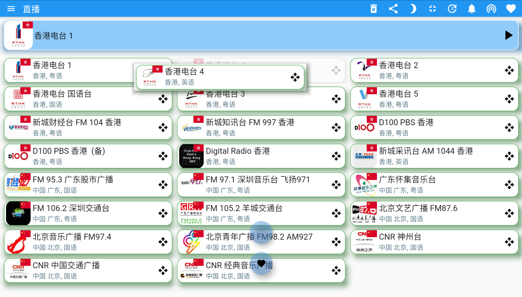Tap the move handle for 香港电台 国语台
Screen dimensions: 522x297
[163, 99]
